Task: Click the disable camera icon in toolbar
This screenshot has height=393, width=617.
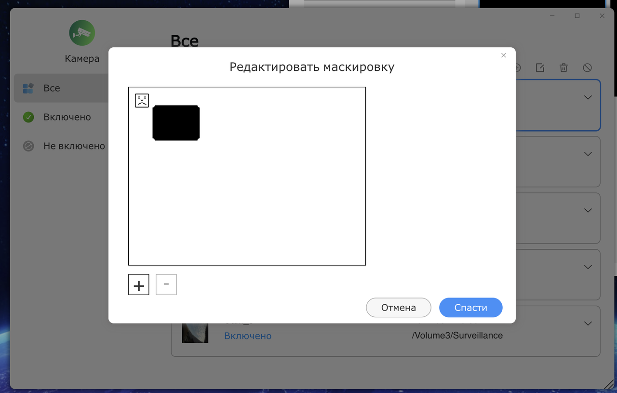Action: (587, 68)
